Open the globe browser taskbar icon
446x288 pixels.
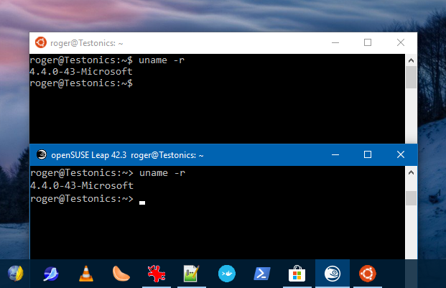point(15,274)
